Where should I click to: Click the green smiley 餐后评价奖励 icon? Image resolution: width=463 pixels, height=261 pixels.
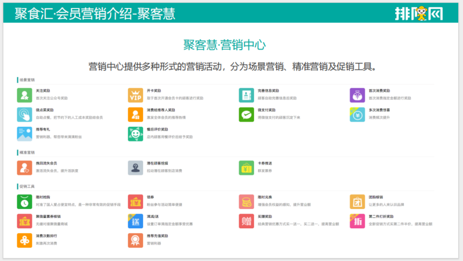coord(136,134)
